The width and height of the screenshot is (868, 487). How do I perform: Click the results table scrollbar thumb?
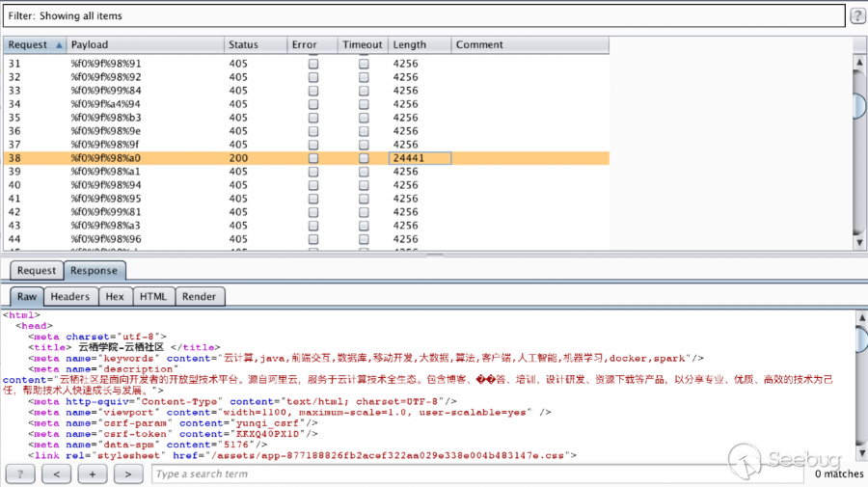click(859, 106)
